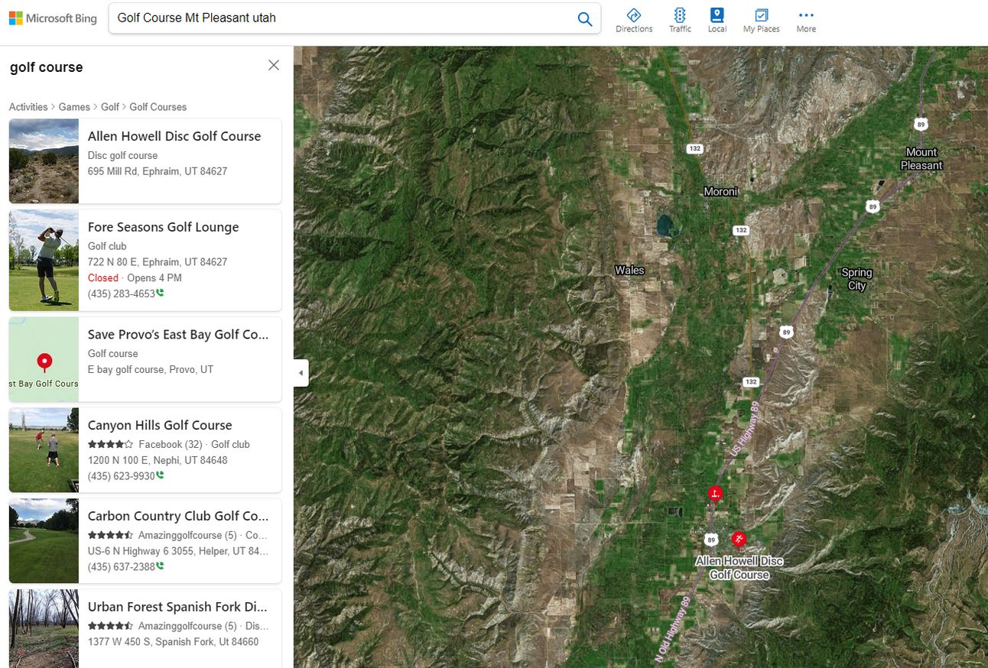Click Urban Forest star rating

(x=110, y=626)
